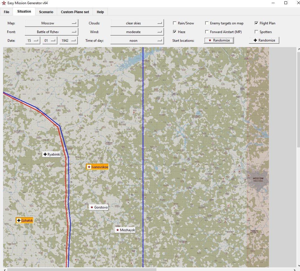Viewport: 300px width, 271px height.
Task: Pick the Mozhaysk Soviet airfield marker
Action: coord(125,230)
